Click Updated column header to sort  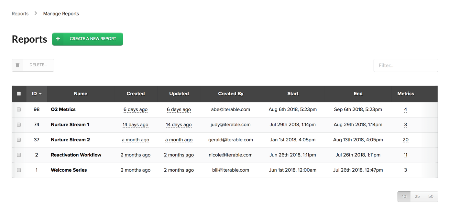[x=179, y=94]
